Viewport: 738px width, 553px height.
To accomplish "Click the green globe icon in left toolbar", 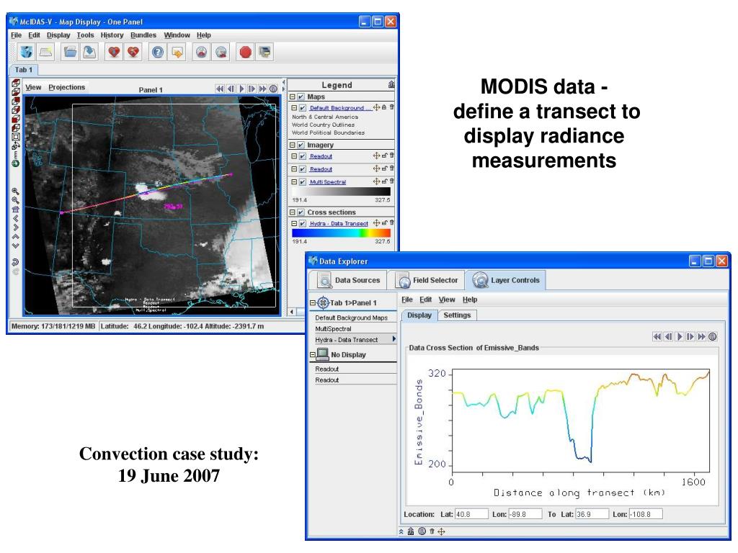I will pyautogui.click(x=16, y=163).
